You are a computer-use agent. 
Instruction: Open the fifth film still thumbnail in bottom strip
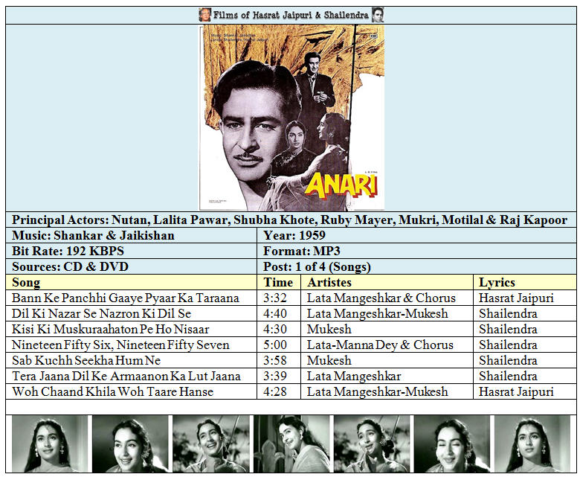coord(371,444)
